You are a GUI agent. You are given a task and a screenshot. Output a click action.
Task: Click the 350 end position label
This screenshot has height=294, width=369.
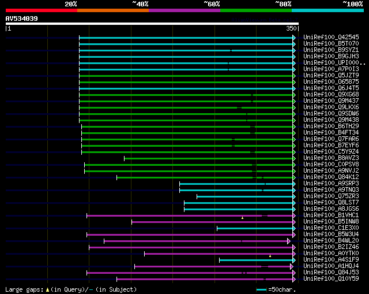[x=291, y=28]
